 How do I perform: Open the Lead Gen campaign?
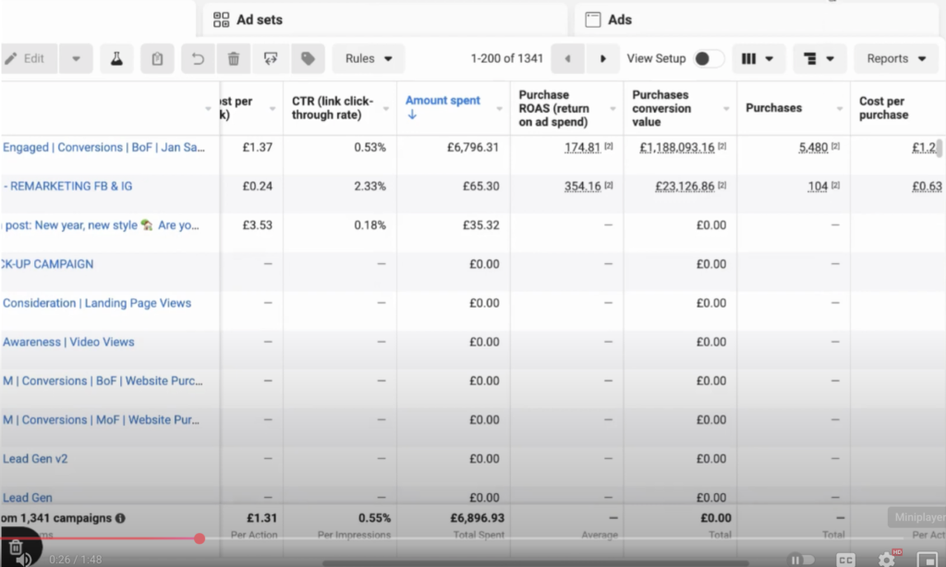27,498
